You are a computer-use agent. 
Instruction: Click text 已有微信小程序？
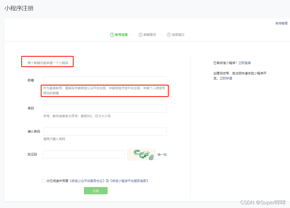point(225,63)
